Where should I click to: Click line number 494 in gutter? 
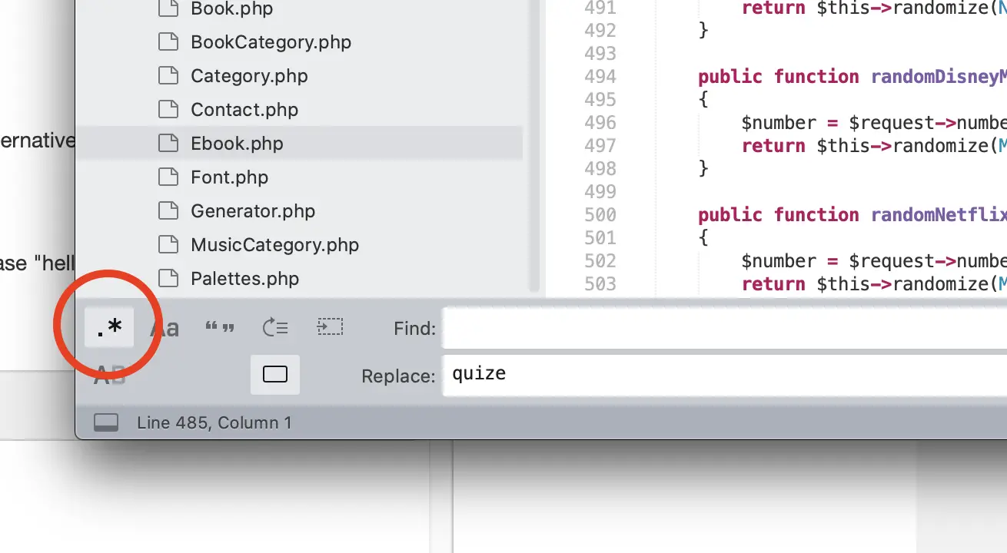tap(600, 77)
